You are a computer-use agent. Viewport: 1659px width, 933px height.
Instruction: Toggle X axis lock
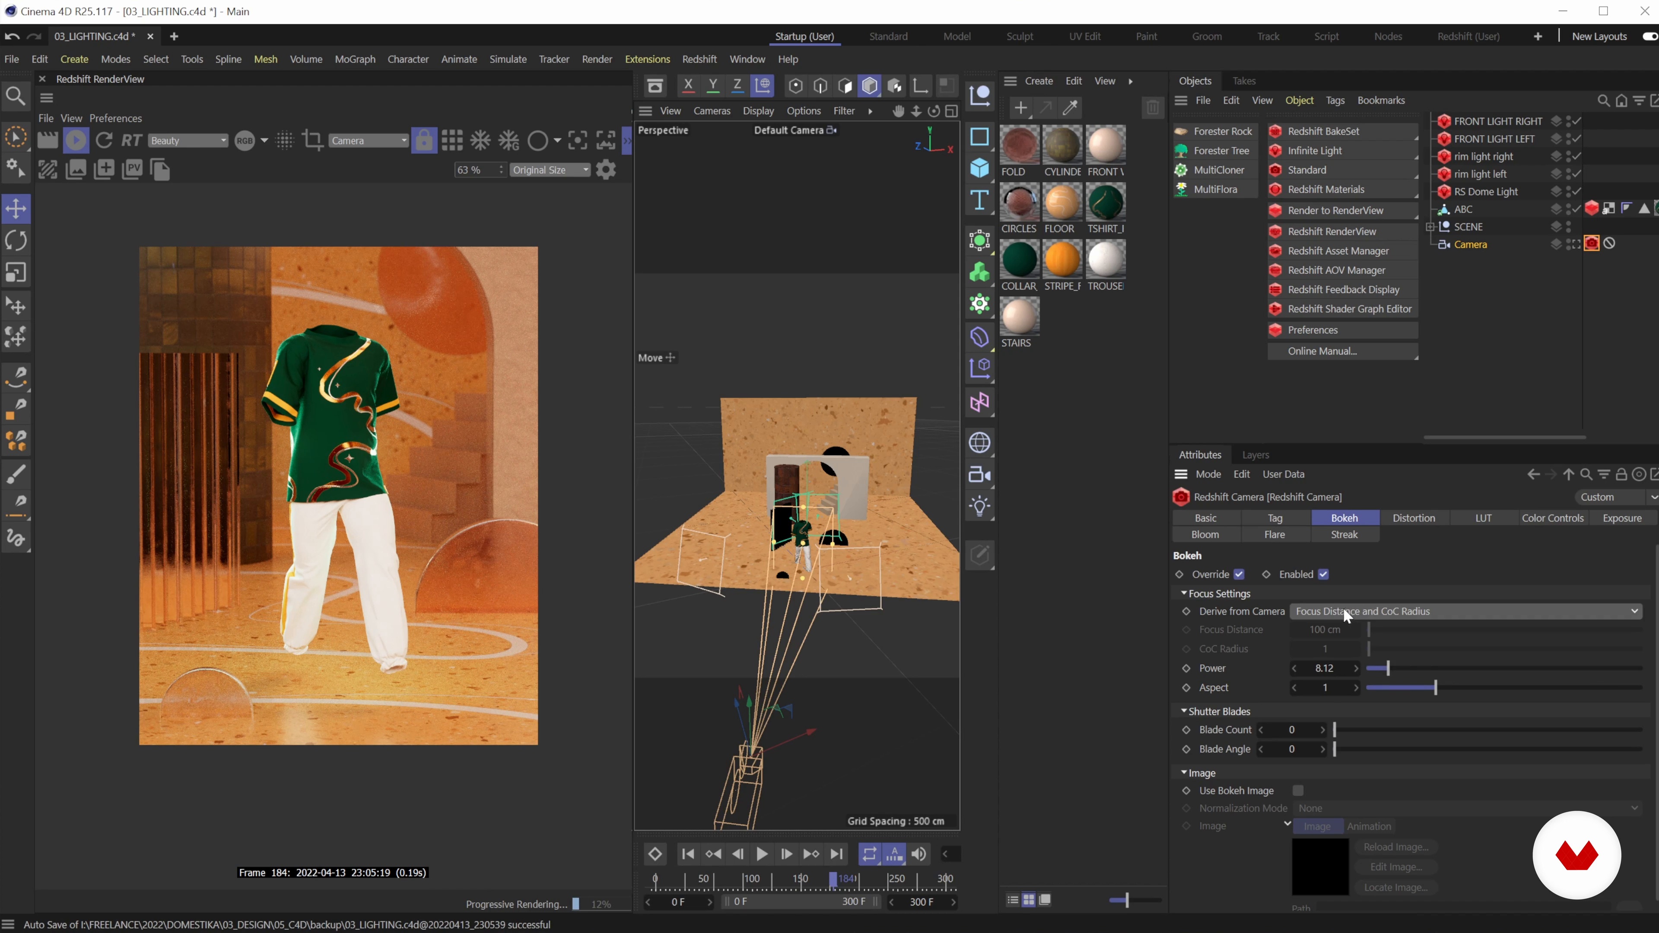coord(689,86)
